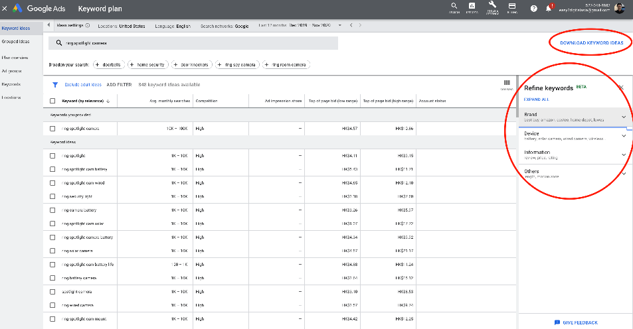Add 'door knockers' to broaden the search
The height and width of the screenshot is (329, 633).
coord(191,64)
